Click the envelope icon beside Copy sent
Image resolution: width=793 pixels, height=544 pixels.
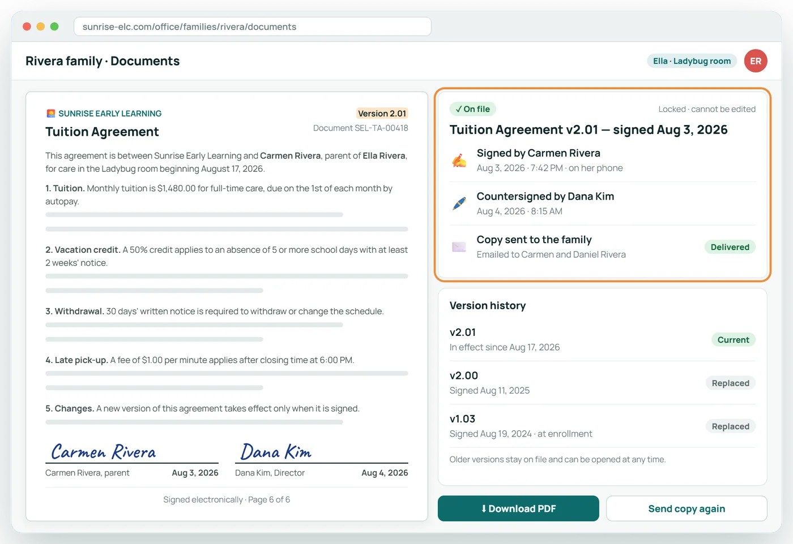pos(459,247)
